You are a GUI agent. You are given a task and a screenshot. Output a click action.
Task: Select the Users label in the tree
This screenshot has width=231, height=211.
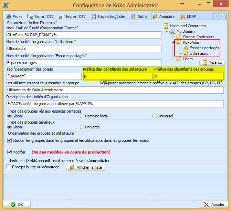coord(188,59)
